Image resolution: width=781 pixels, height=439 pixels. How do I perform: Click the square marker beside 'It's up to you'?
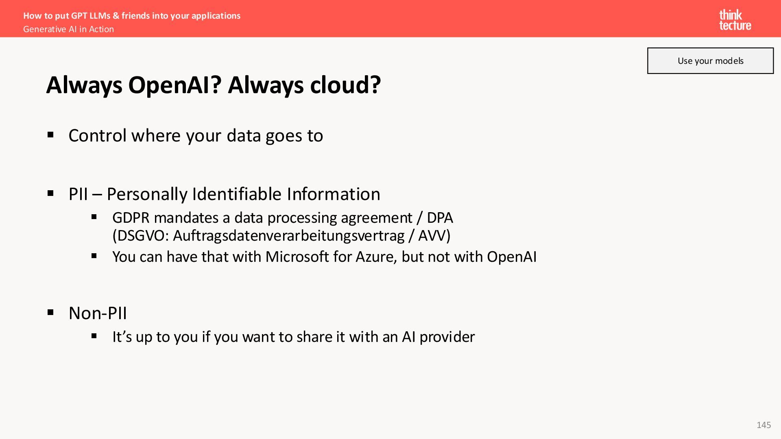point(94,336)
